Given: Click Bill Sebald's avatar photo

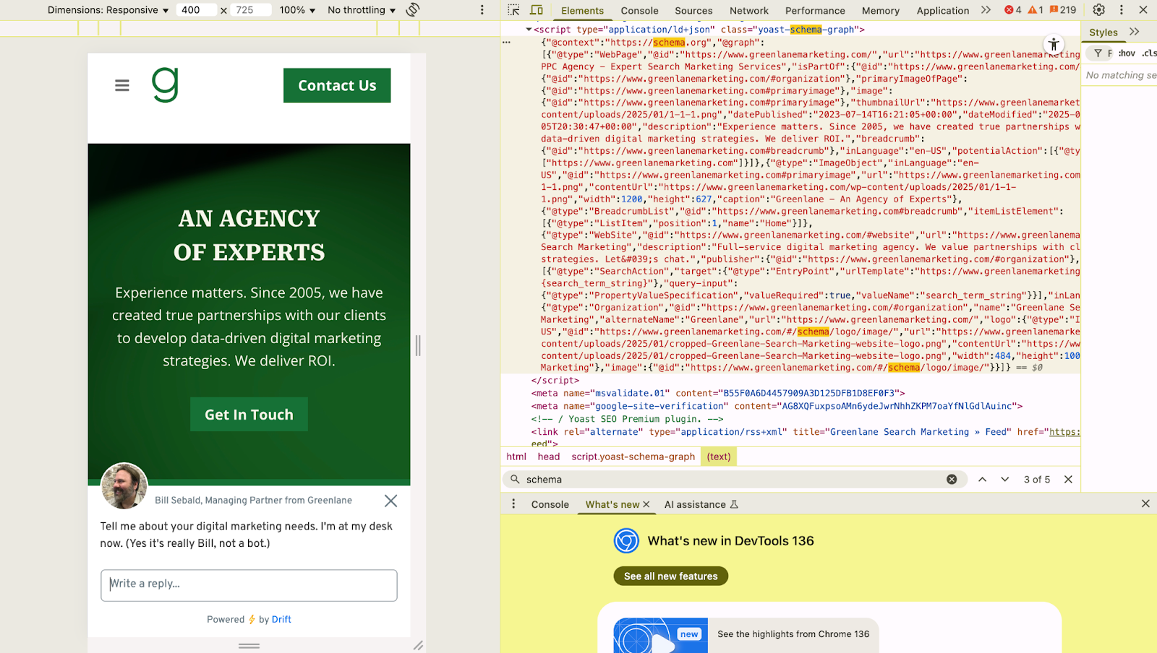Looking at the screenshot, I should 124,486.
